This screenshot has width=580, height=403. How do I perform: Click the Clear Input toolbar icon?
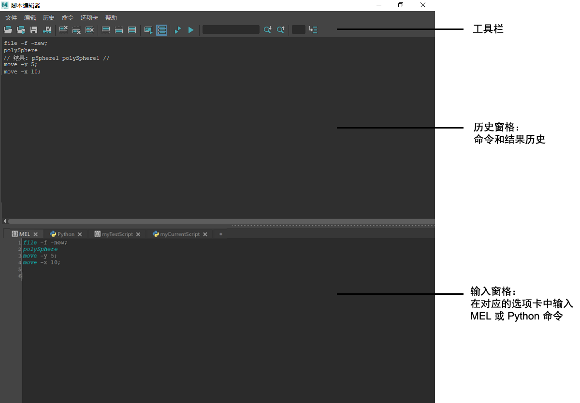(76, 30)
